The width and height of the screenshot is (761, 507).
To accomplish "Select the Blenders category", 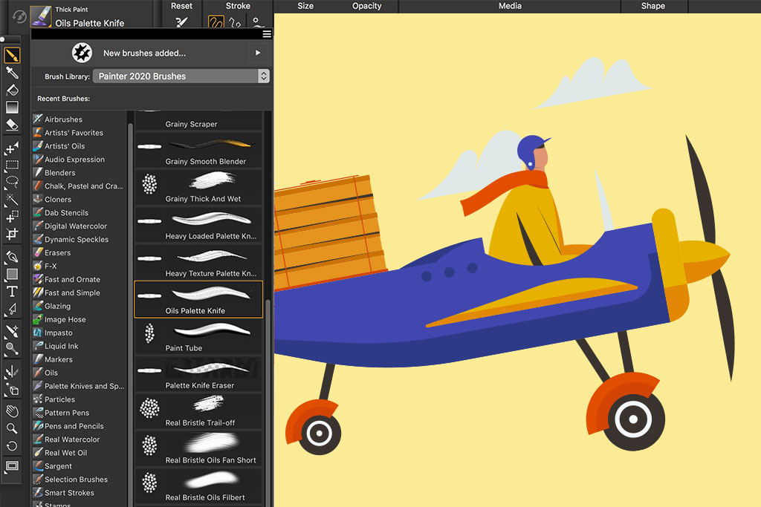I will [79, 172].
